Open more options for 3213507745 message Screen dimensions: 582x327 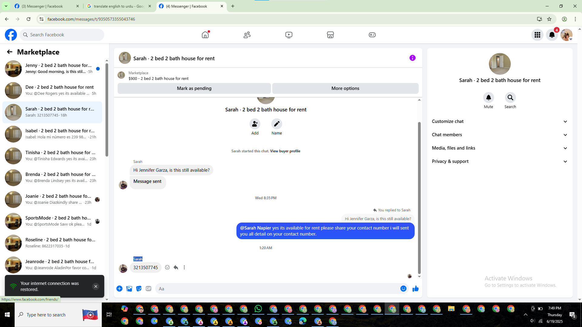pyautogui.click(x=184, y=267)
